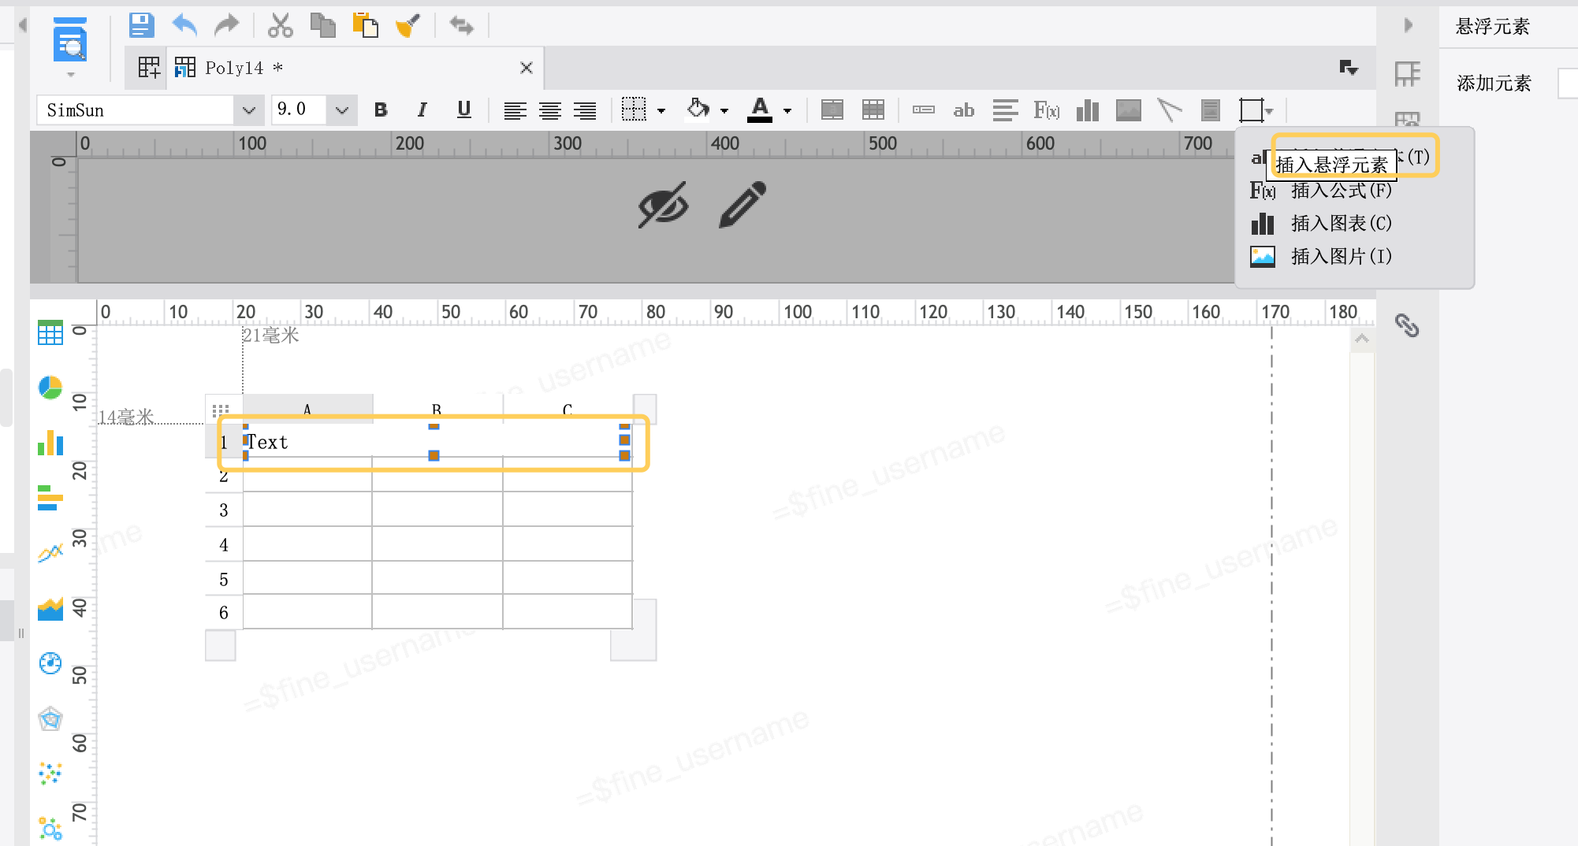Toggle Bold formatting
This screenshot has width=1578, height=846.
point(381,110)
